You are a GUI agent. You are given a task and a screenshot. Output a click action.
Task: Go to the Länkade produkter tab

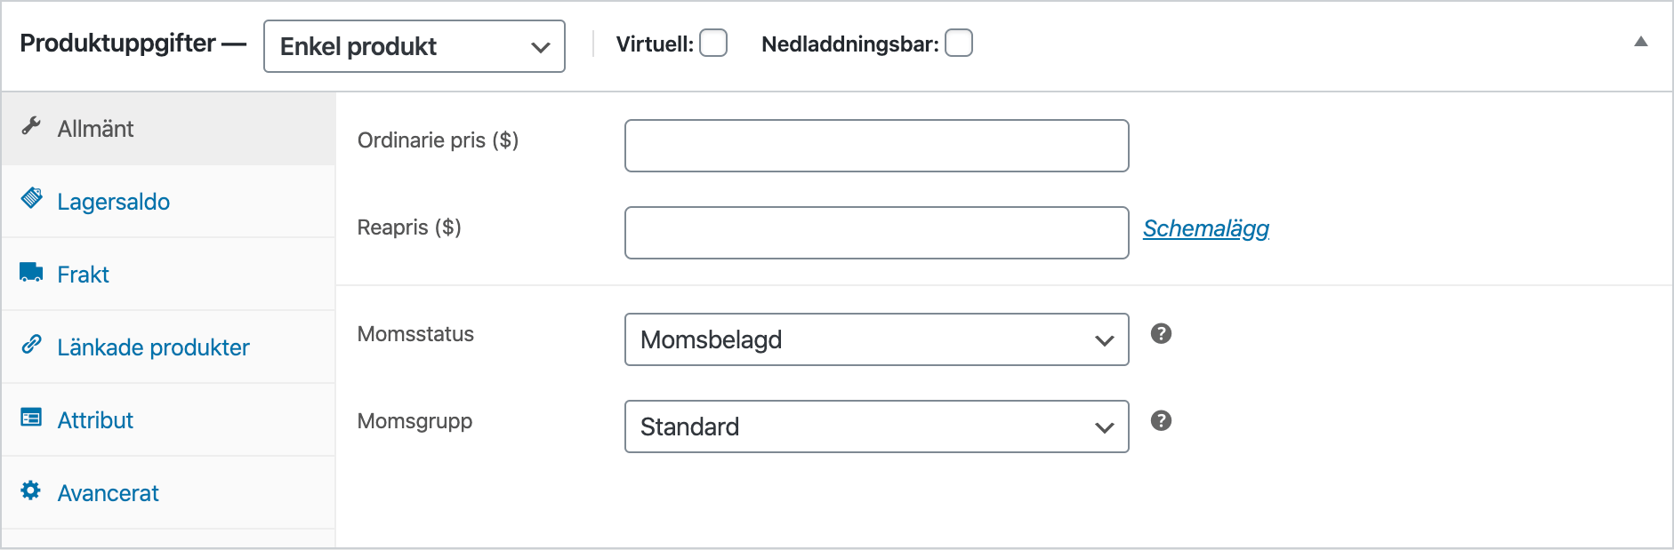(153, 347)
